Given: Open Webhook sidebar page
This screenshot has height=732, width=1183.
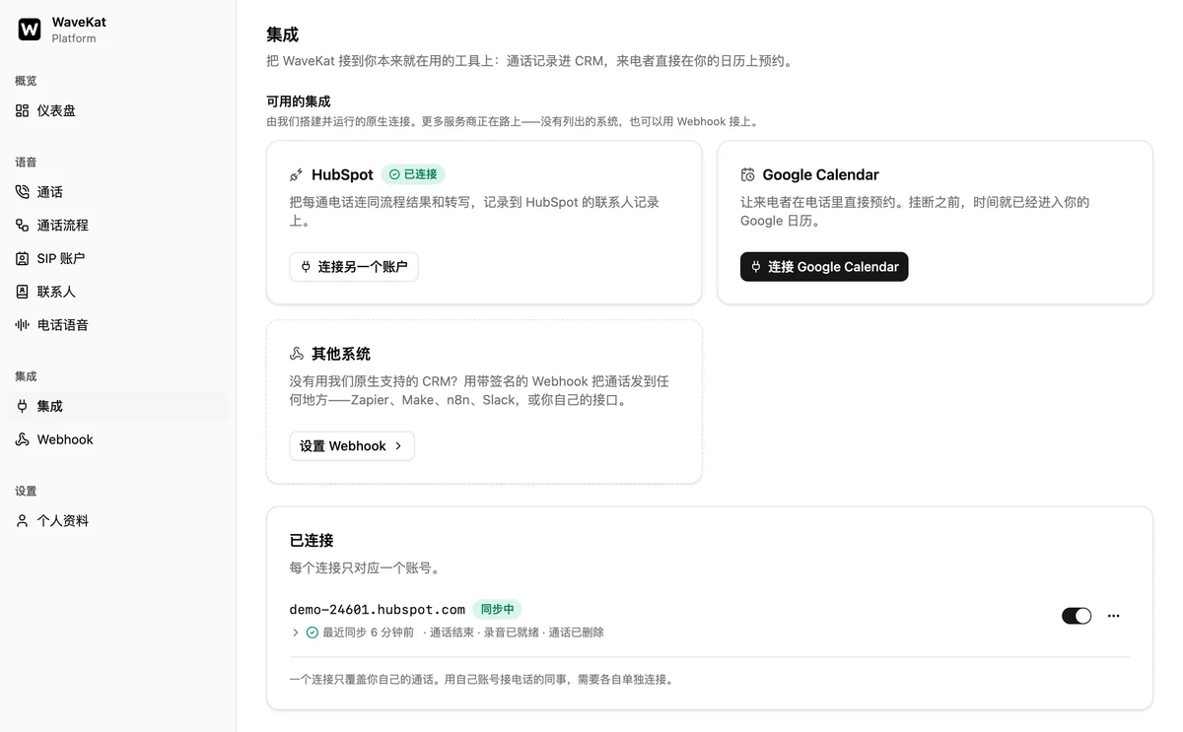Looking at the screenshot, I should (x=118, y=439).
